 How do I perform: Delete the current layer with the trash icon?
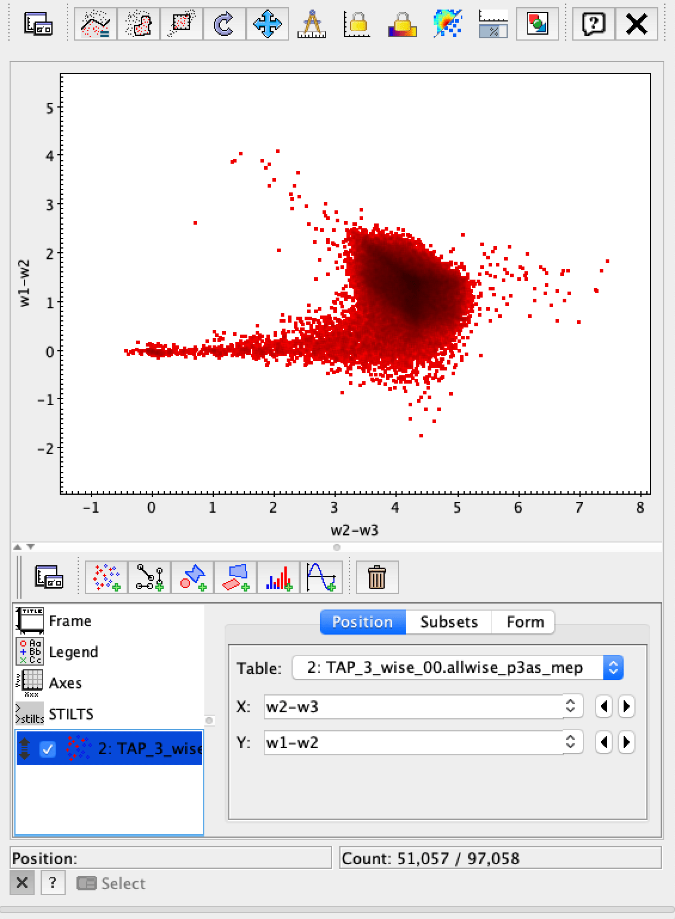(376, 577)
